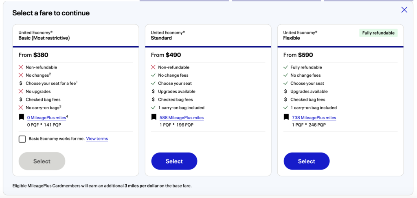Click the dollar icon beside Choose your seat for a fee
Image resolution: width=417 pixels, height=198 pixels.
point(21,83)
